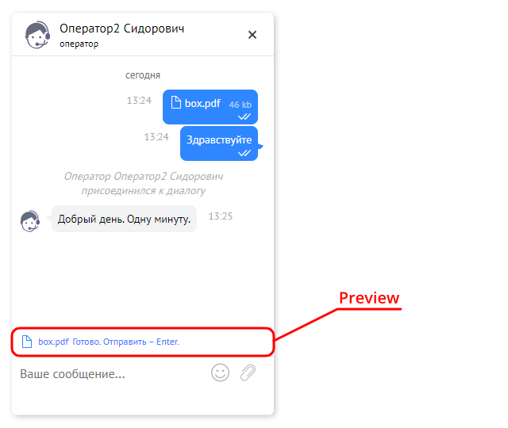Click the operator avatar in the header
Viewport: 508px width, 428px height.
37,35
